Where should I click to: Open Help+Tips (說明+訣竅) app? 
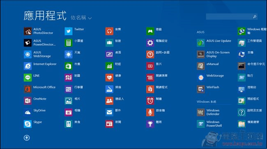tap(158, 54)
